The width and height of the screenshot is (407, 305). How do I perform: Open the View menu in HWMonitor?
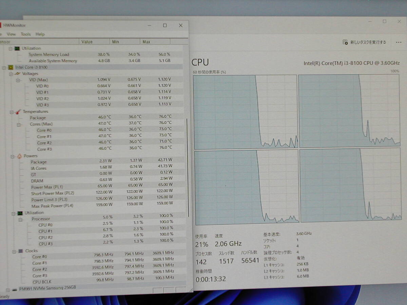click(11, 34)
